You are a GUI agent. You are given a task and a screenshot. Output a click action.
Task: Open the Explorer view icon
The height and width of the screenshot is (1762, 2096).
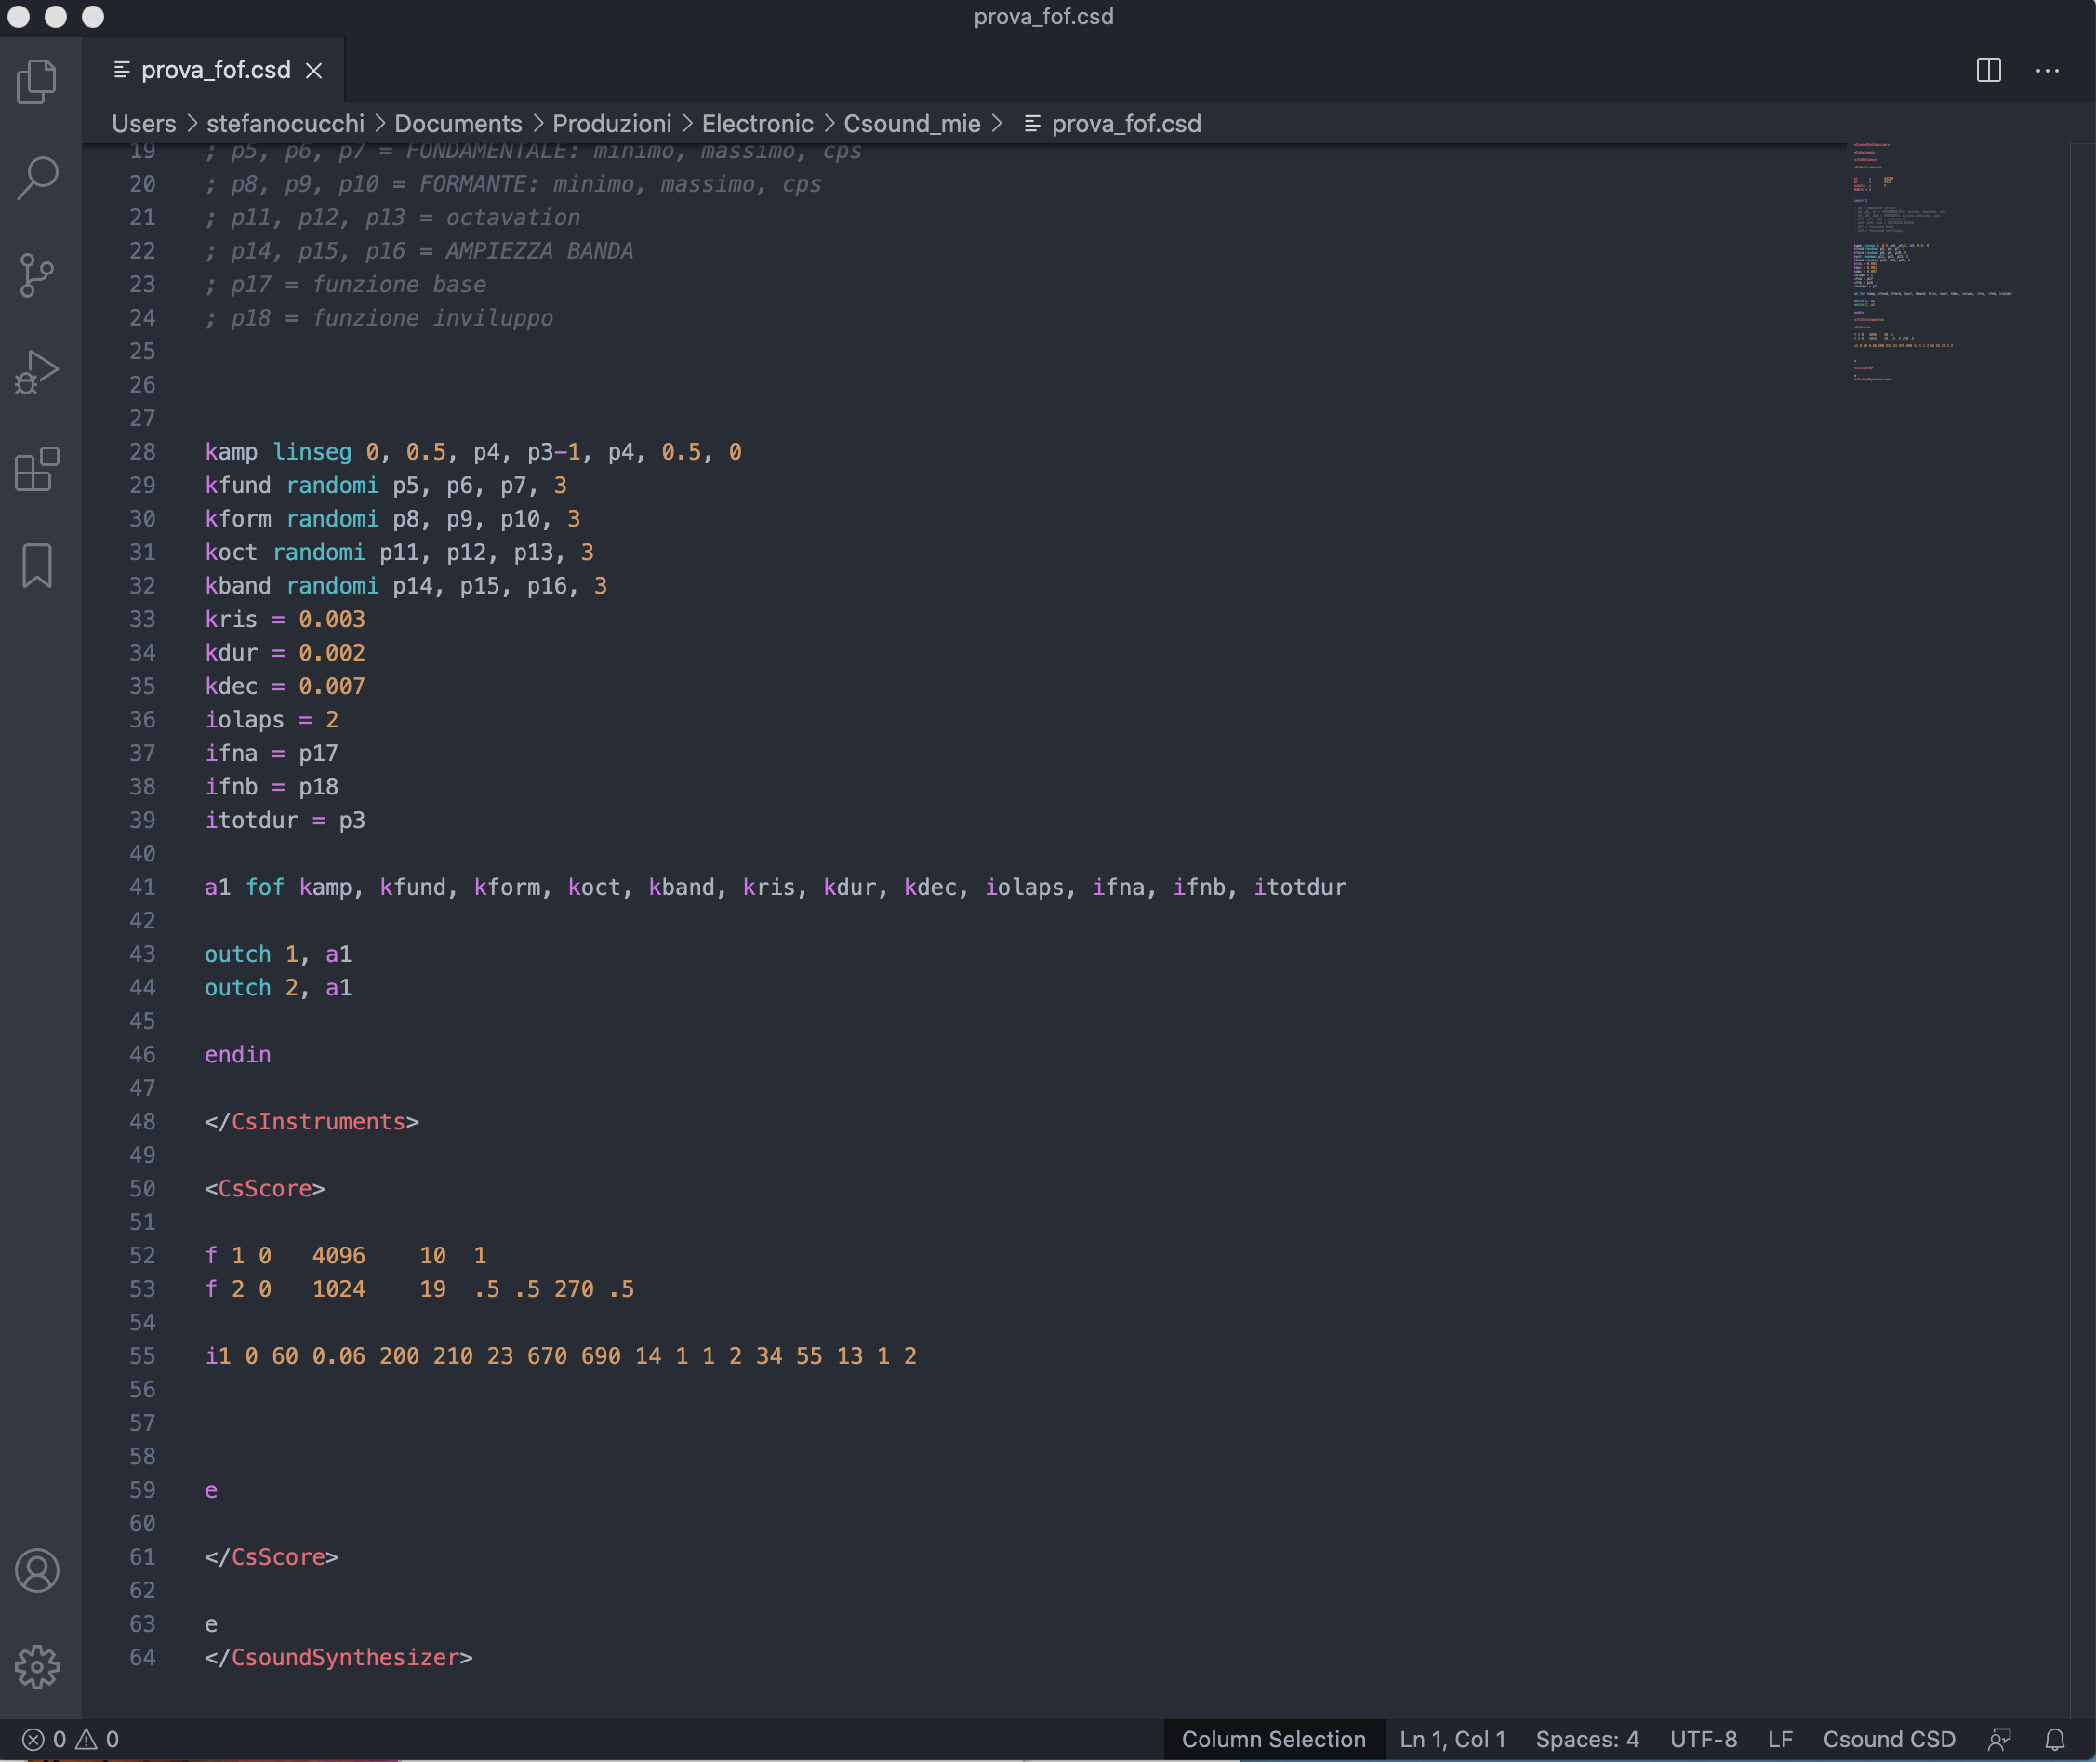pyautogui.click(x=37, y=81)
